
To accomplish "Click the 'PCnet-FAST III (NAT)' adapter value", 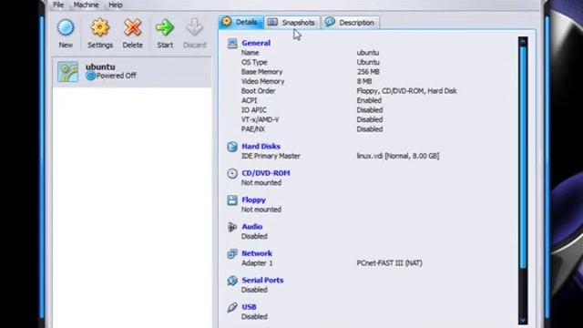I will (x=389, y=263).
